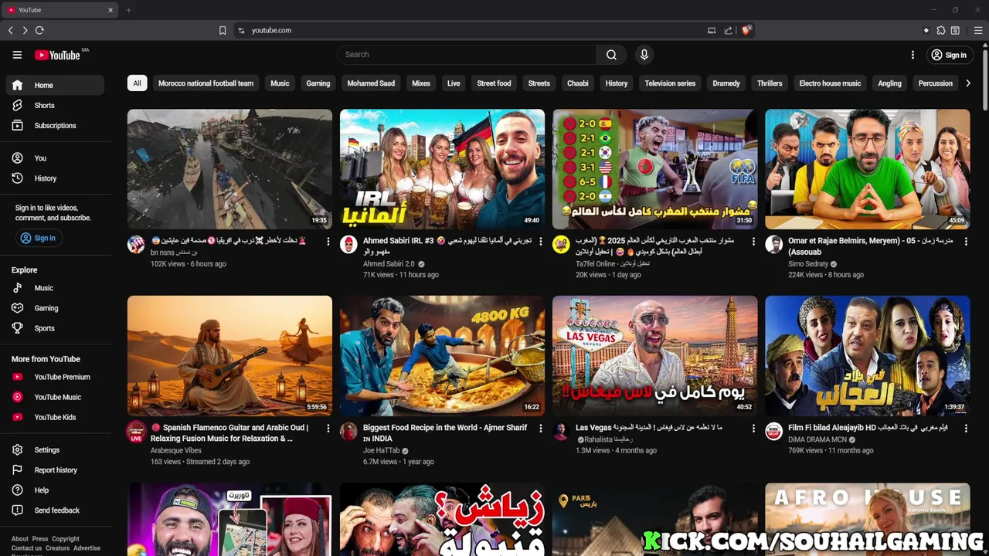Open the hamburger guide menu
Screen dimensions: 989x556
(17, 55)
